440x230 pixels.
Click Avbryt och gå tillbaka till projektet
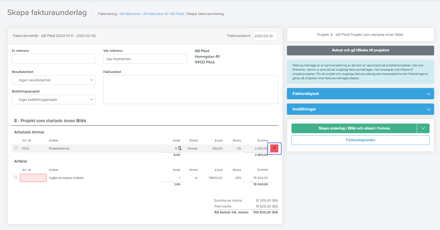361,50
